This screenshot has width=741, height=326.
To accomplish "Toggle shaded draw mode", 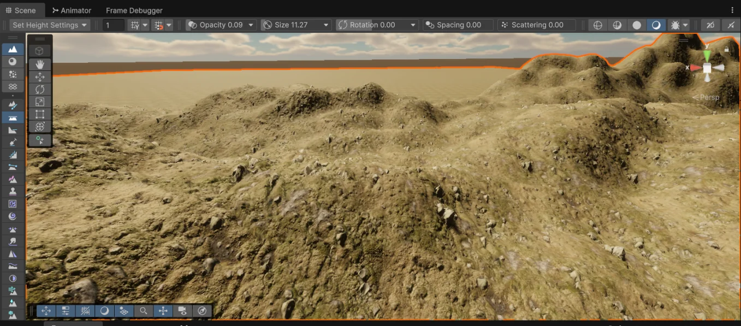I will pos(656,25).
